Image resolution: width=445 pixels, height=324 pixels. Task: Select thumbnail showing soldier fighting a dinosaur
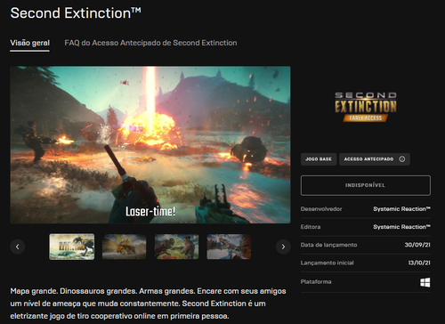point(176,247)
